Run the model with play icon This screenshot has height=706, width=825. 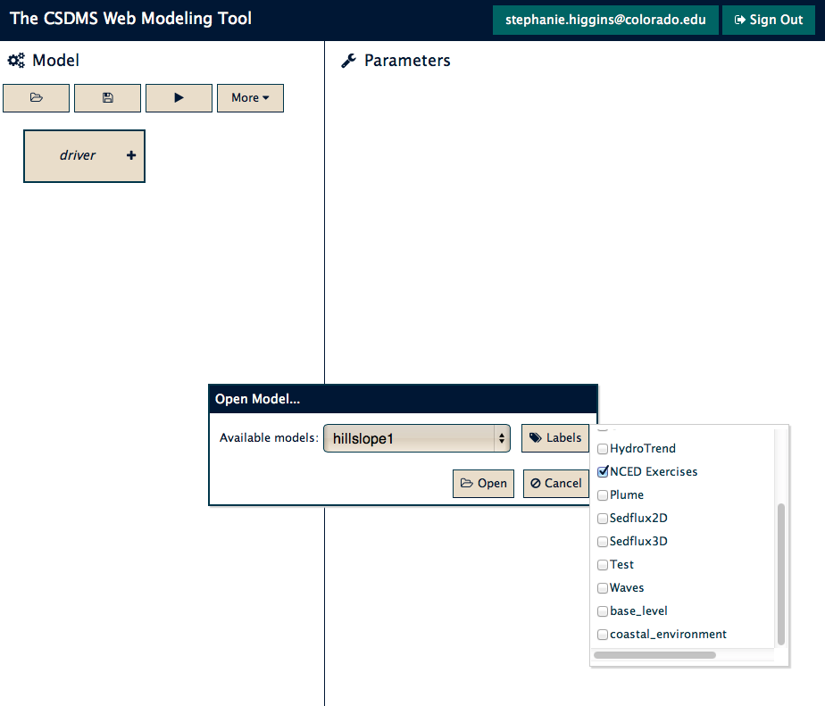pos(179,98)
